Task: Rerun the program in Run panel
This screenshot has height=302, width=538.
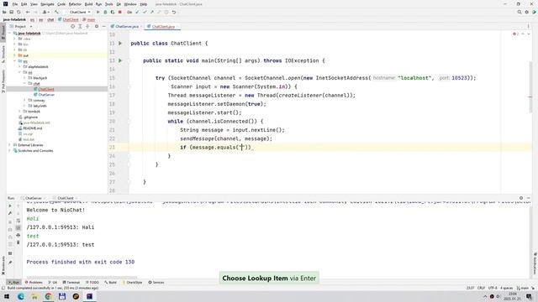Action: (10, 206)
